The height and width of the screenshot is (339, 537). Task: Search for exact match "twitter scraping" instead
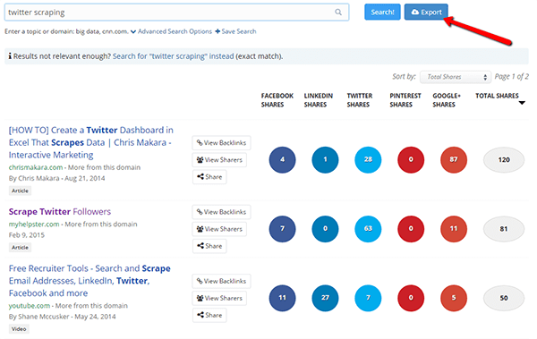point(174,56)
